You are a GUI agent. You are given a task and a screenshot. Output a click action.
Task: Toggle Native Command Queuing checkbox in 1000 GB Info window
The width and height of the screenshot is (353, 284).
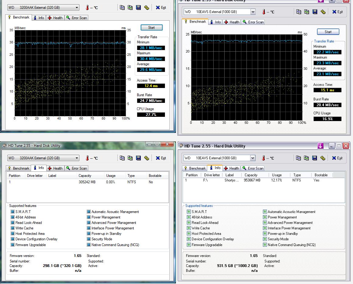click(x=265, y=245)
